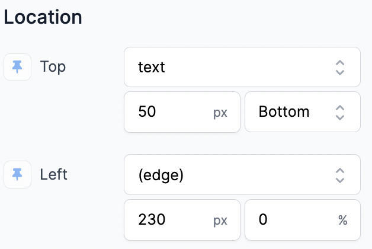The height and width of the screenshot is (249, 372).
Task: Toggle the pin icon beside Top
Action: (x=17, y=67)
